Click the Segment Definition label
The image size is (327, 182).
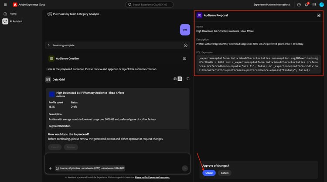pos(59,126)
